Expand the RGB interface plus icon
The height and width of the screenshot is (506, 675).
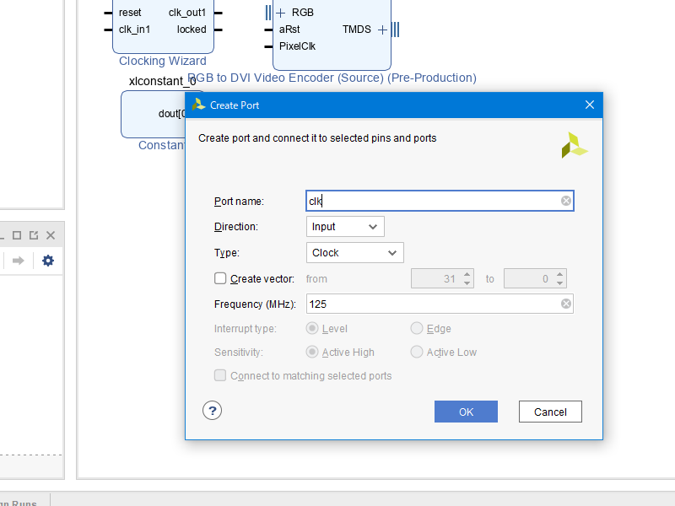281,13
